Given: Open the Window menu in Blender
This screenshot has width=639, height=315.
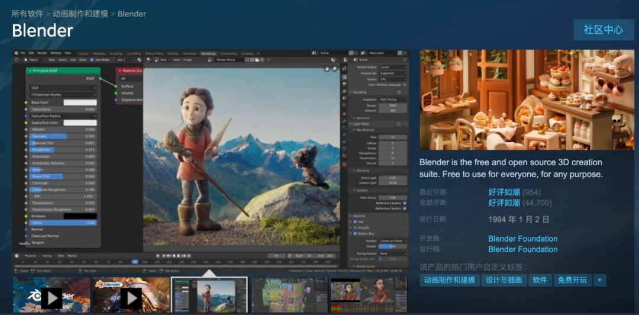Looking at the screenshot, I should point(56,53).
